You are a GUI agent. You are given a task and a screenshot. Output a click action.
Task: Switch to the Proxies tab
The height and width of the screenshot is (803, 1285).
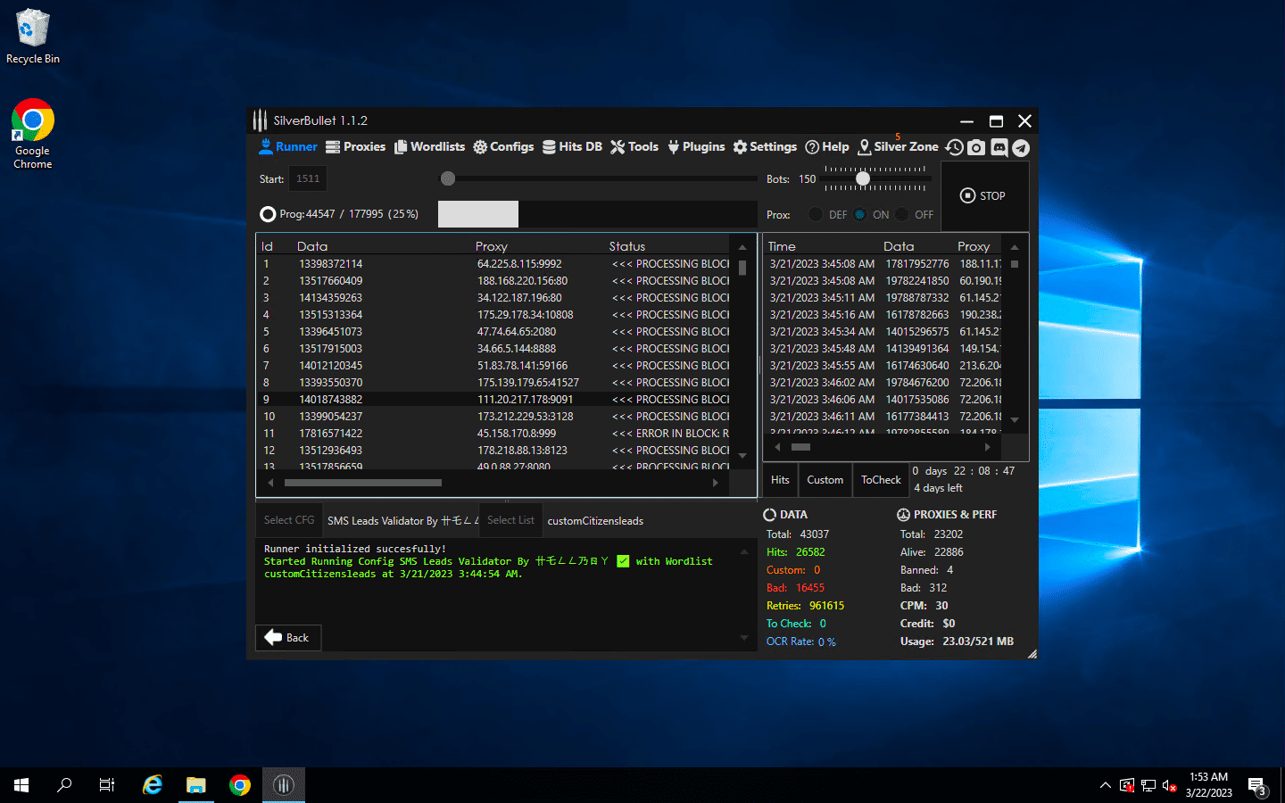point(355,147)
